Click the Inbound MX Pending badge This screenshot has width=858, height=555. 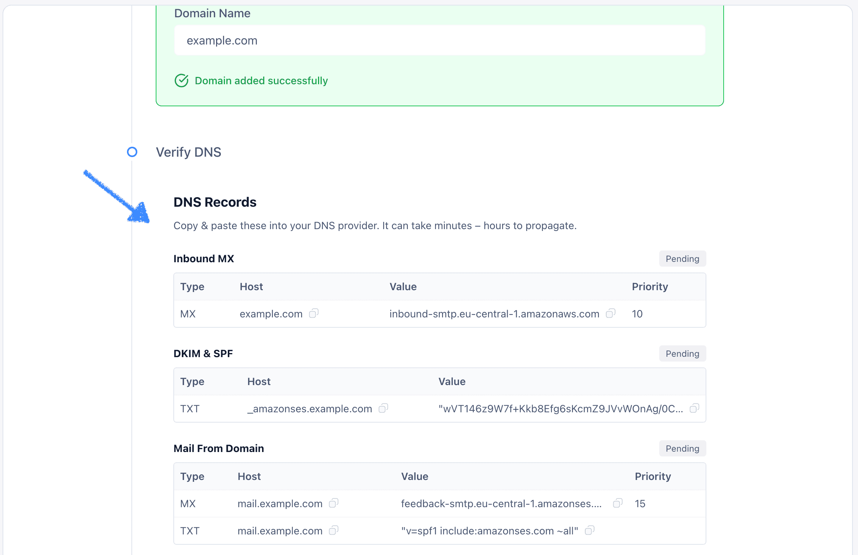[682, 259]
